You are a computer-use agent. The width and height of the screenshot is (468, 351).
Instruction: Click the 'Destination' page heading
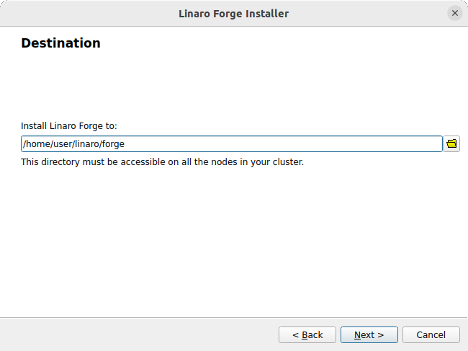click(x=61, y=43)
